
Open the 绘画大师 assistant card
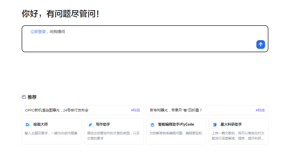[x=52, y=131]
